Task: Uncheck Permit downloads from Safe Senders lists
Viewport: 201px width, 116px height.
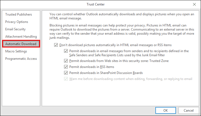Action: [x=66, y=51]
